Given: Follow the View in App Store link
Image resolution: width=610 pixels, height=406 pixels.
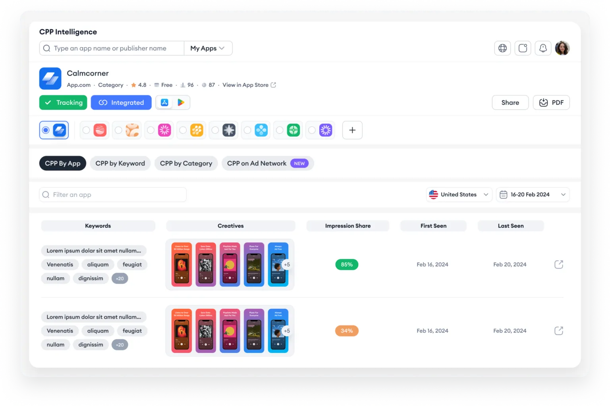Looking at the screenshot, I should tap(249, 85).
